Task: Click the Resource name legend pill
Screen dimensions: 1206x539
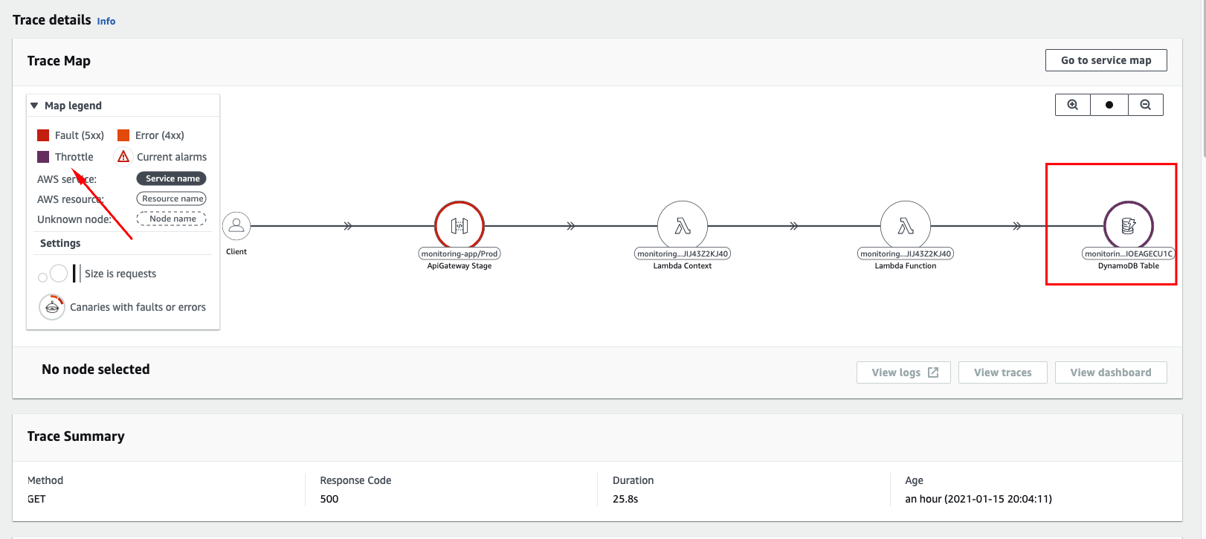Action: 172,199
